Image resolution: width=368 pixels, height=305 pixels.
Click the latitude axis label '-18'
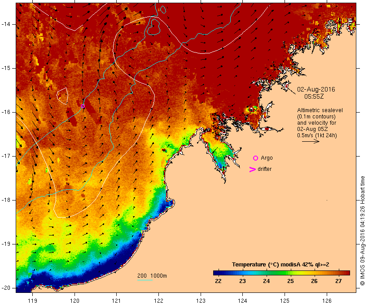point(6,200)
